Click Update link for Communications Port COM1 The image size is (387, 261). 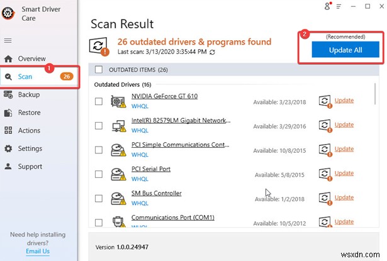[x=344, y=222]
